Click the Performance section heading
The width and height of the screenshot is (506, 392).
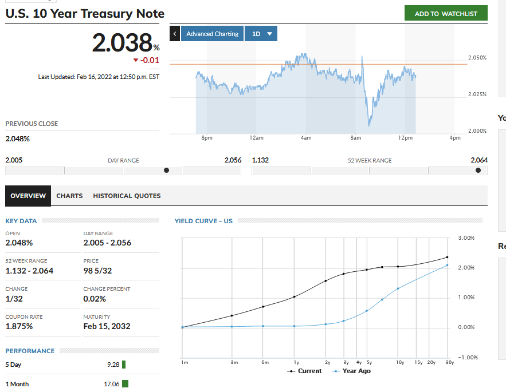point(30,351)
